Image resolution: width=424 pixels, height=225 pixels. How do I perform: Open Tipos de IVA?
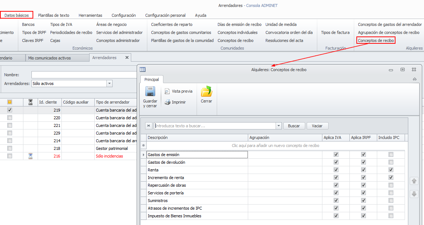[x=61, y=24]
